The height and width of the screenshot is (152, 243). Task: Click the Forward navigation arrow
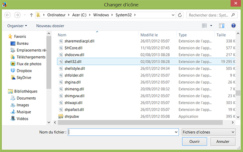click(x=17, y=15)
